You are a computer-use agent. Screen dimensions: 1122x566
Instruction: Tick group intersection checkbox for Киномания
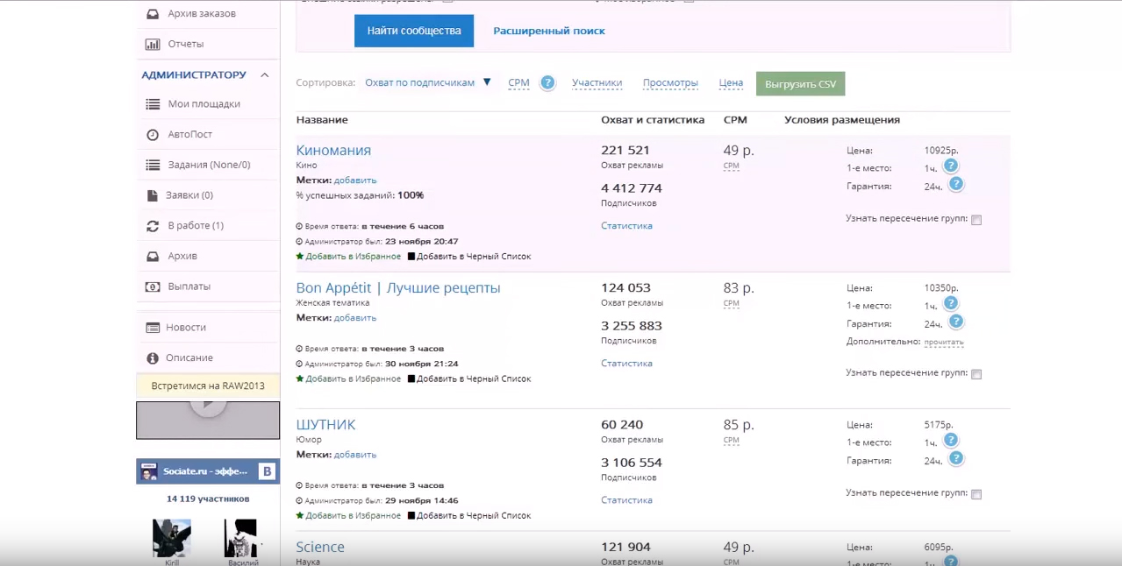click(976, 220)
